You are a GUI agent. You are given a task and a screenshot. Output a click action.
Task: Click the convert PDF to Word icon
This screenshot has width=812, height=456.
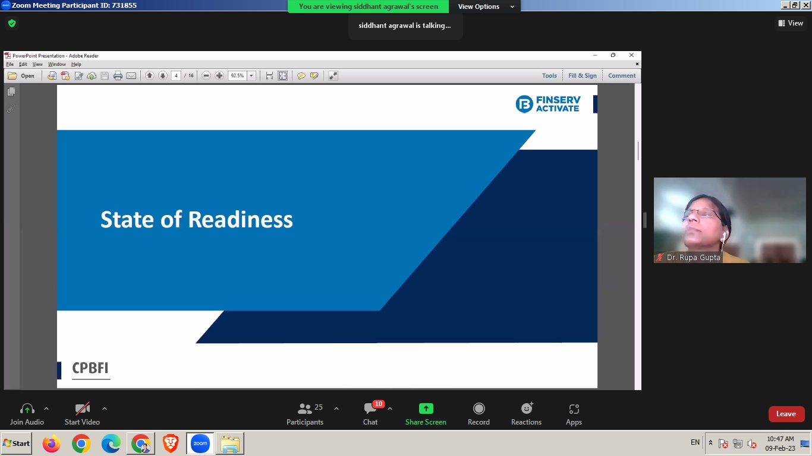(52, 75)
